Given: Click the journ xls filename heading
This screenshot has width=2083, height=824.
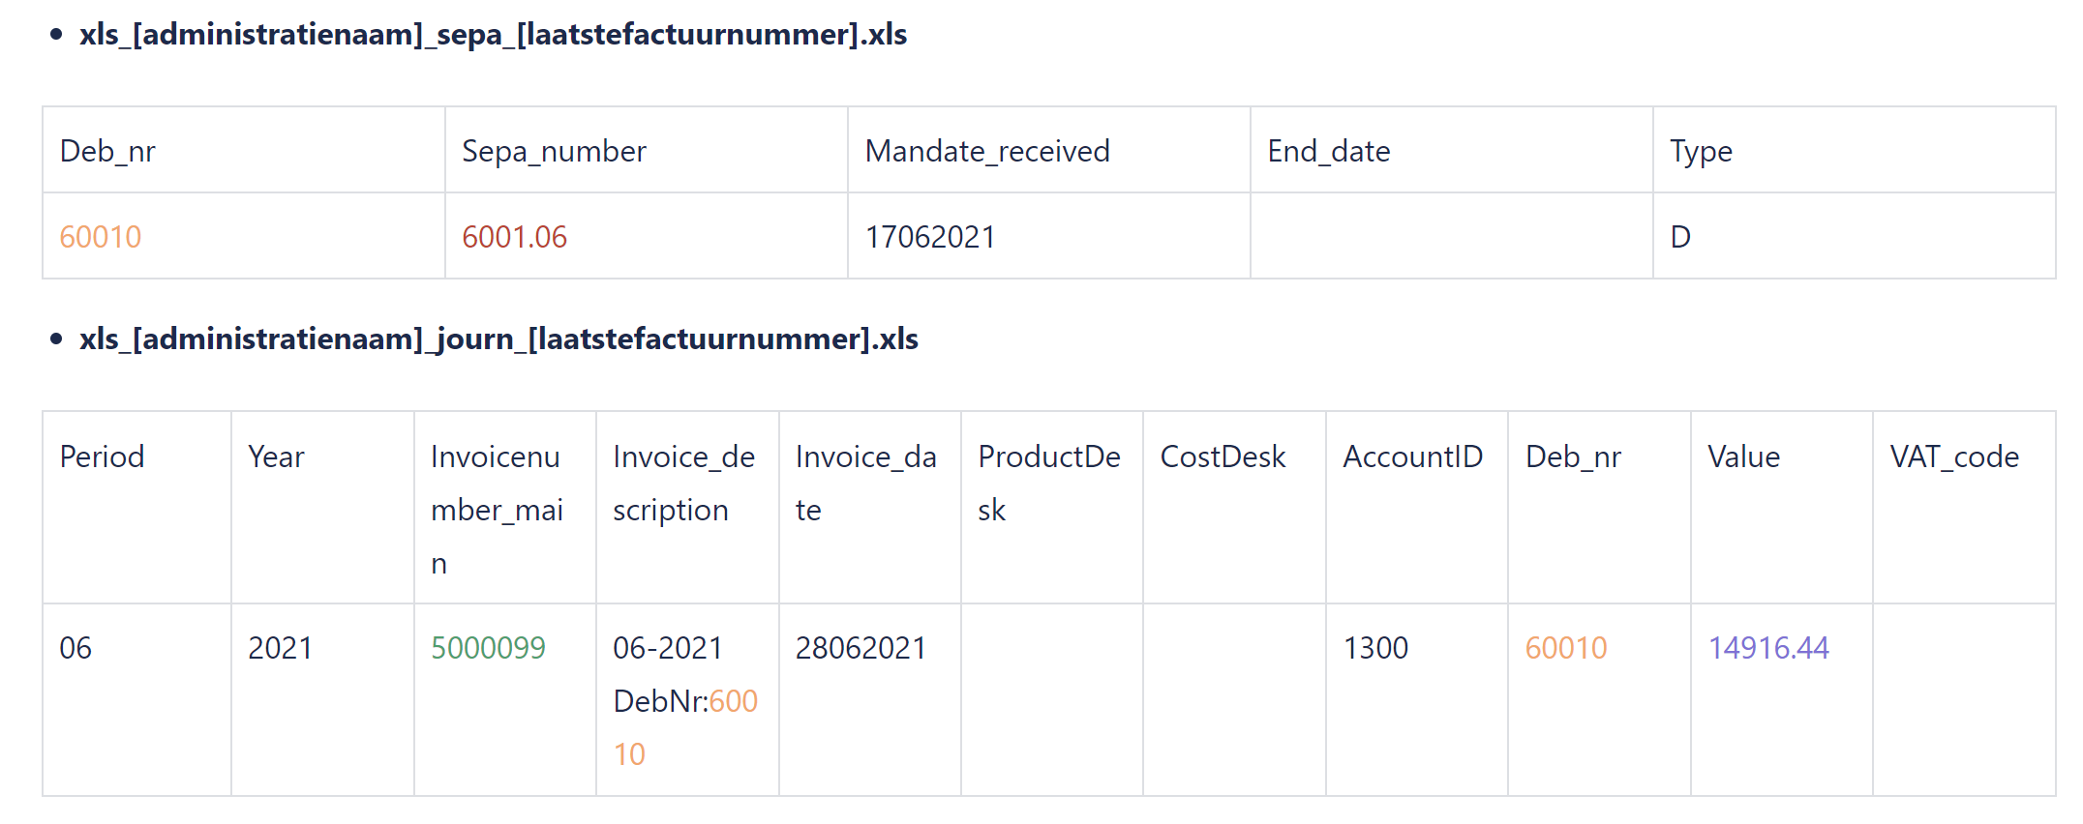Looking at the screenshot, I should (498, 339).
